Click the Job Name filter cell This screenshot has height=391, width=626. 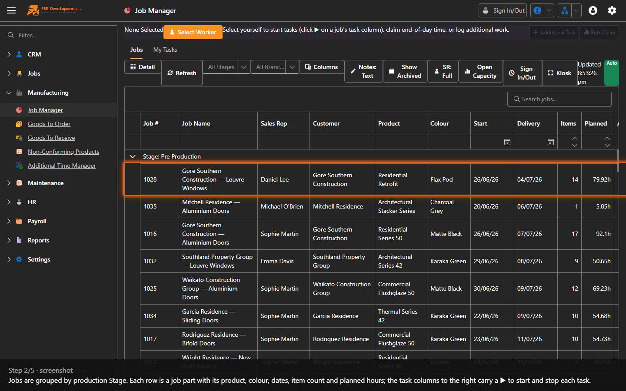218,142
